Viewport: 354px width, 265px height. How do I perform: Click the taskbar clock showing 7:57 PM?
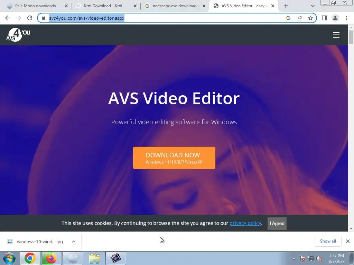click(336, 258)
